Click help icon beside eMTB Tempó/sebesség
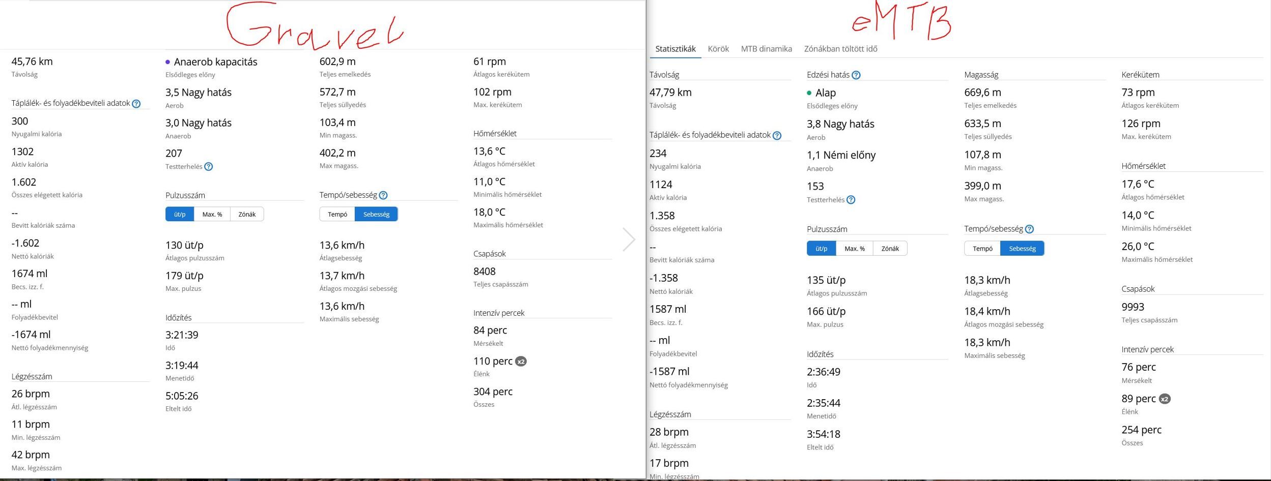1271x481 pixels. click(1029, 229)
